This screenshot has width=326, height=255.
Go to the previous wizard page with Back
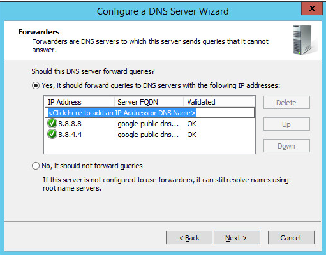(x=189, y=238)
